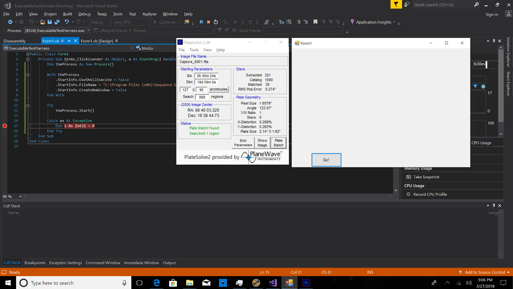Collapse the With block outline on line 5
The height and width of the screenshot is (289, 513).
coord(28,75)
